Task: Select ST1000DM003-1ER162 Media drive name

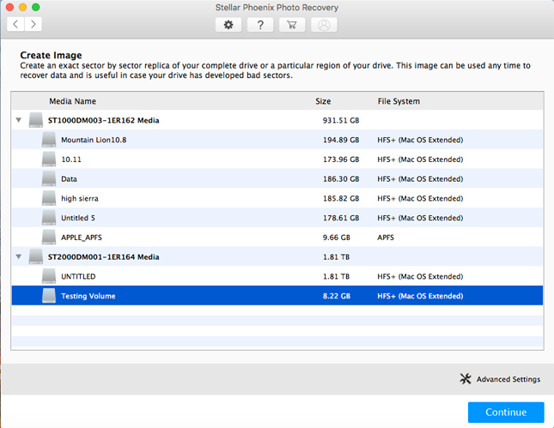Action: 104,120
